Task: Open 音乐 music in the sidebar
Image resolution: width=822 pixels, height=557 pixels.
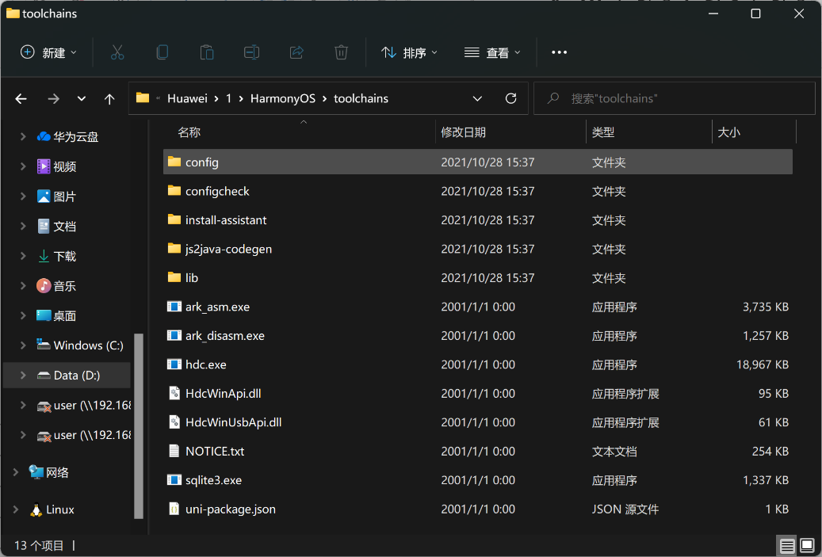Action: tap(56, 286)
